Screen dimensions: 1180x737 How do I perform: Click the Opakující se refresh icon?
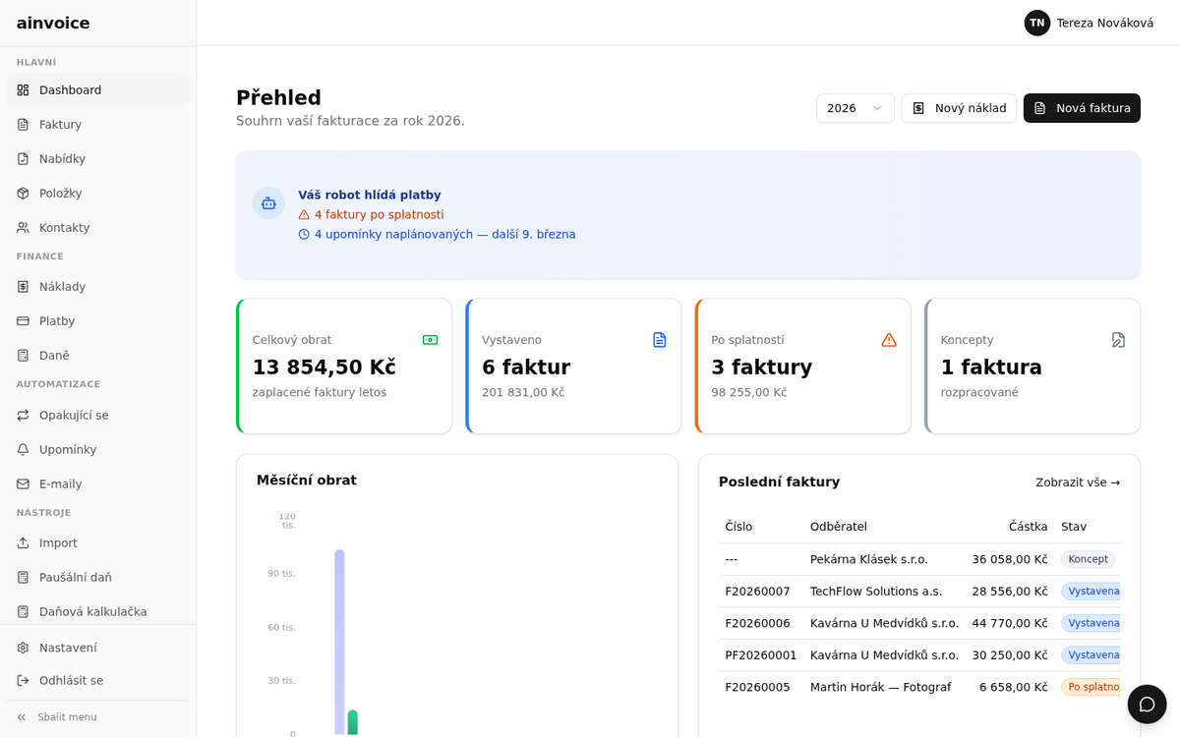coord(23,416)
